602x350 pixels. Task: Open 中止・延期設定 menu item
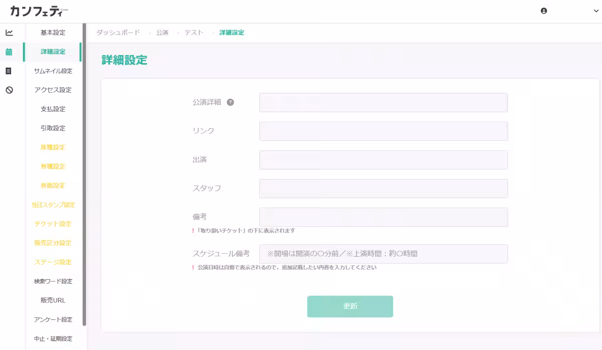point(53,338)
